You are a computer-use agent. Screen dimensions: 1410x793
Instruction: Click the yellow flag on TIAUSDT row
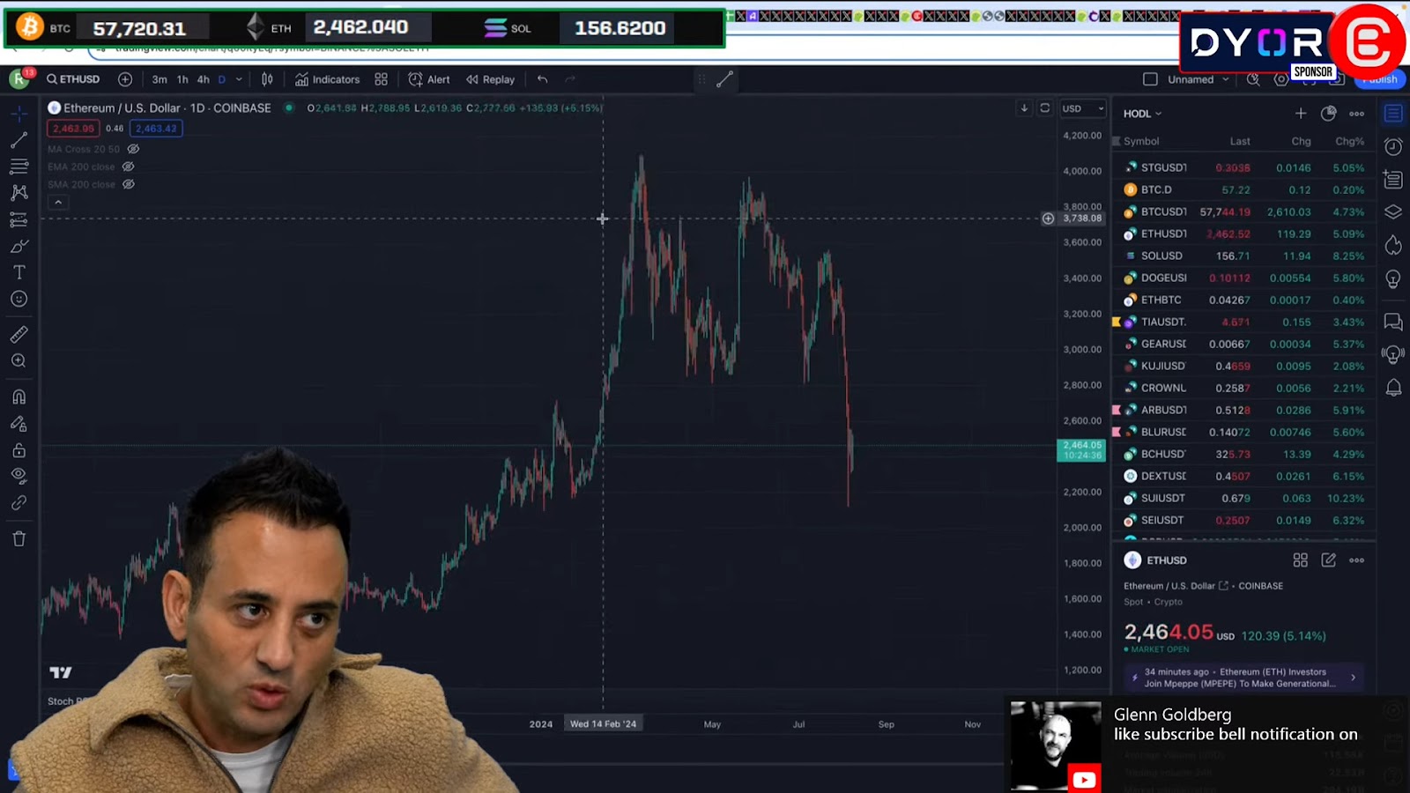(1117, 322)
